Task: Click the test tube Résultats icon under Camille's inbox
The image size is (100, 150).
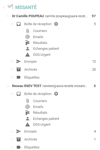Action: pyautogui.click(x=28, y=43)
